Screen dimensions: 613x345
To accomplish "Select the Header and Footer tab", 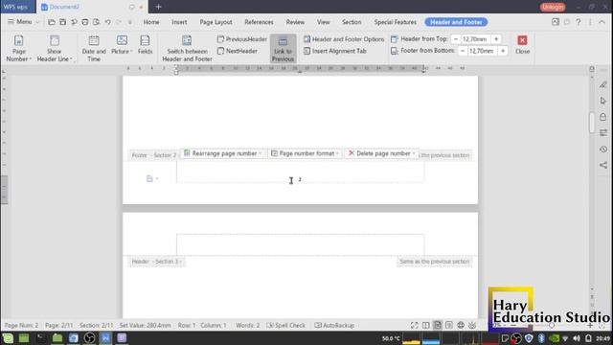I will [456, 22].
